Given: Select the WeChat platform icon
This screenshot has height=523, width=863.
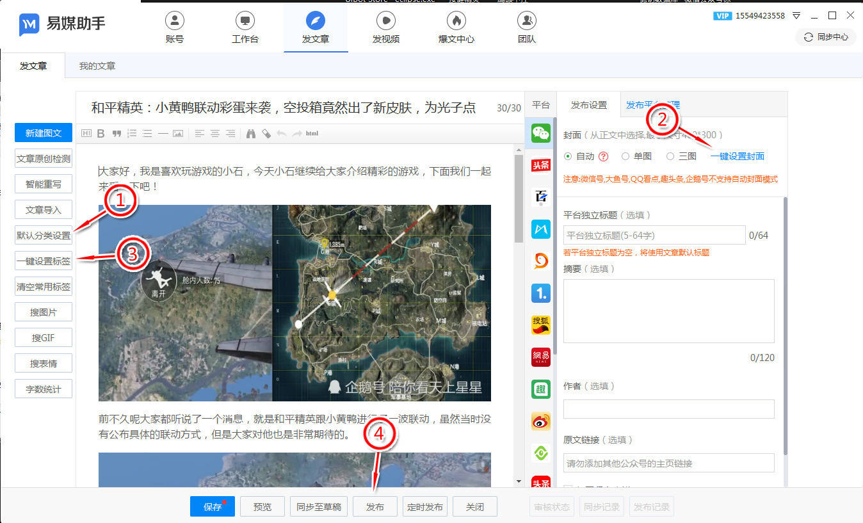Looking at the screenshot, I should tap(541, 134).
